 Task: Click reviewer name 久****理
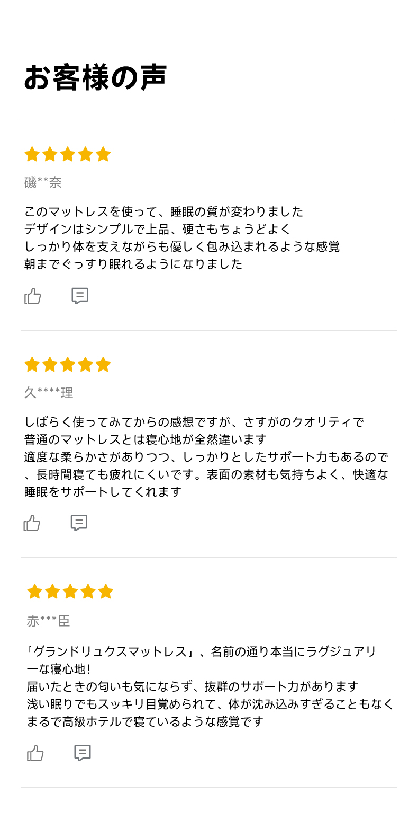click(x=49, y=393)
